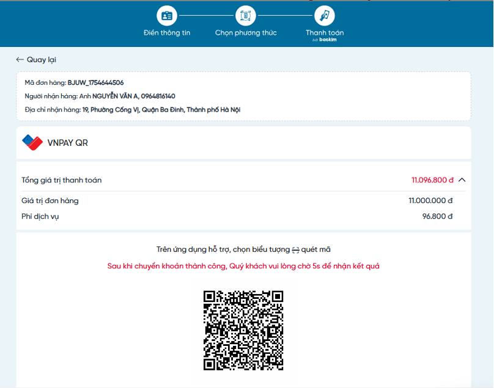Click the VNPAY logo icon
The image size is (494, 388).
click(32, 142)
